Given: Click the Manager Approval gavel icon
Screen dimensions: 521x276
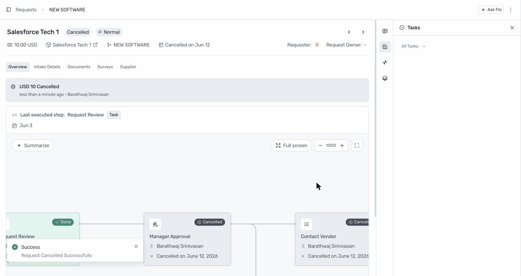Looking at the screenshot, I should tap(155, 224).
